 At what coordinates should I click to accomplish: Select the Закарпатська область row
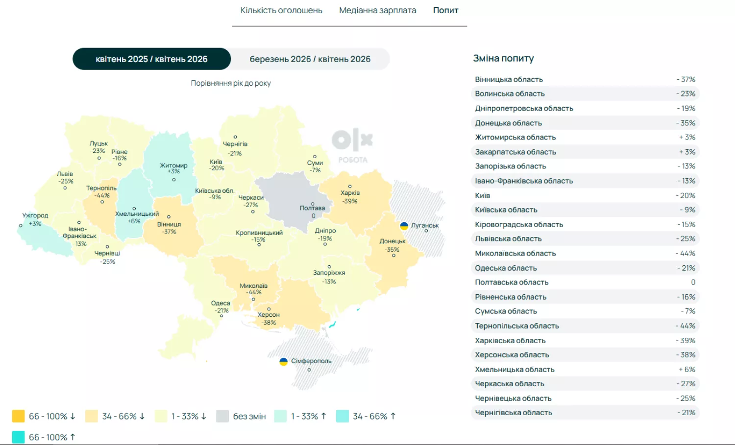coord(585,152)
